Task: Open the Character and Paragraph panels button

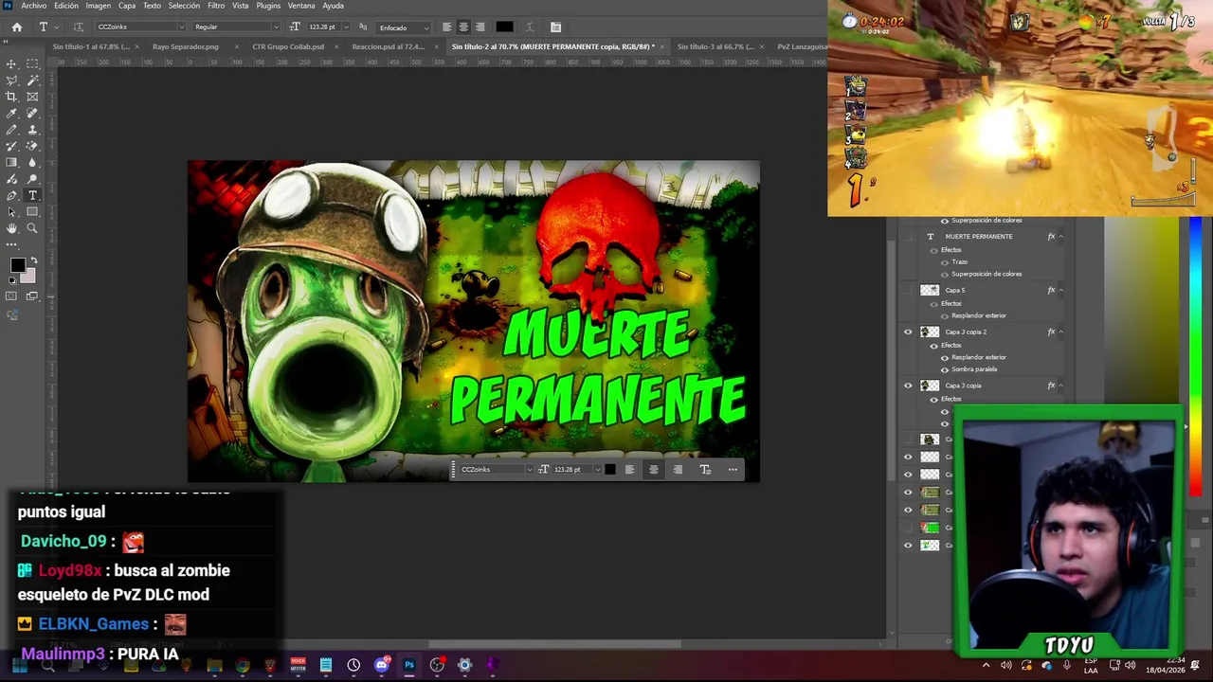Action: pos(555,27)
